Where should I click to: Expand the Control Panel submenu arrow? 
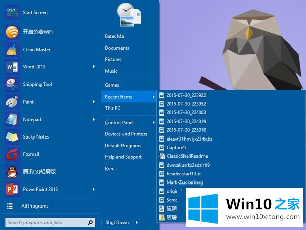(154, 122)
